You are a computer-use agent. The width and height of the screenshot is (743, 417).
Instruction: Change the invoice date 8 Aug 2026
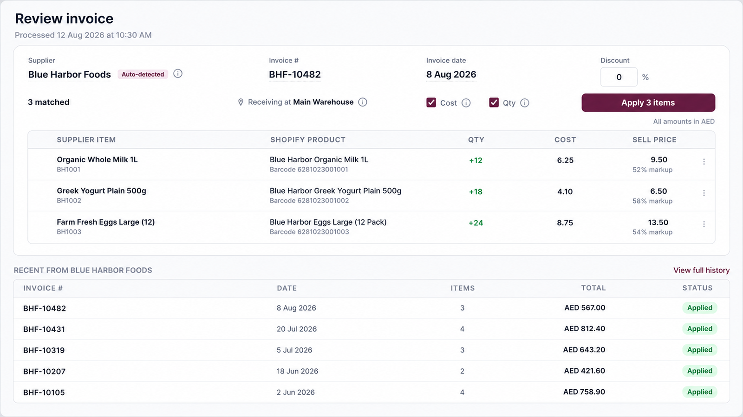451,75
